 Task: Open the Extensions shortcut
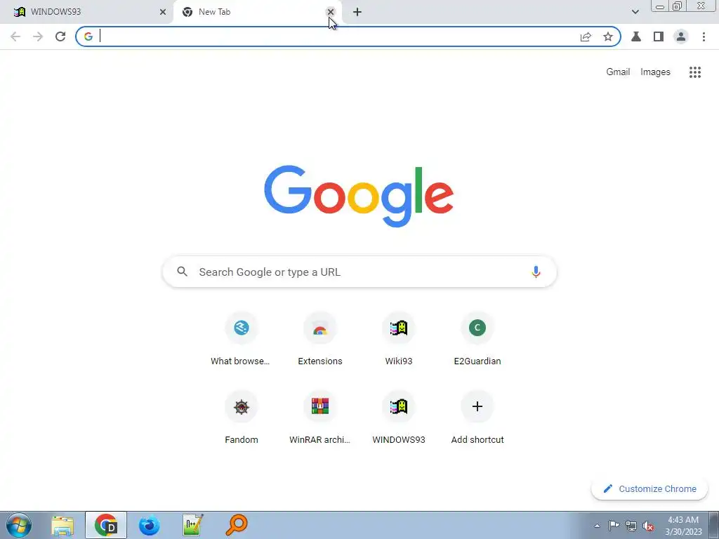point(320,339)
